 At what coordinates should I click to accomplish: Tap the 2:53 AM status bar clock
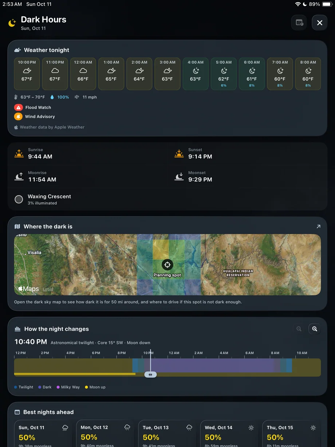[x=12, y=4]
